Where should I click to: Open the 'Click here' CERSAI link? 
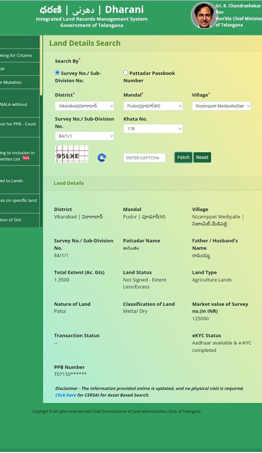(66, 395)
